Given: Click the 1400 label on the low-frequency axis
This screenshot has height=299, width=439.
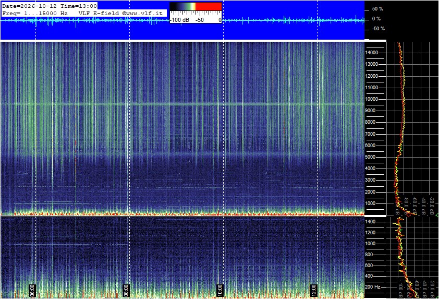Looking at the screenshot, I should [370, 222].
